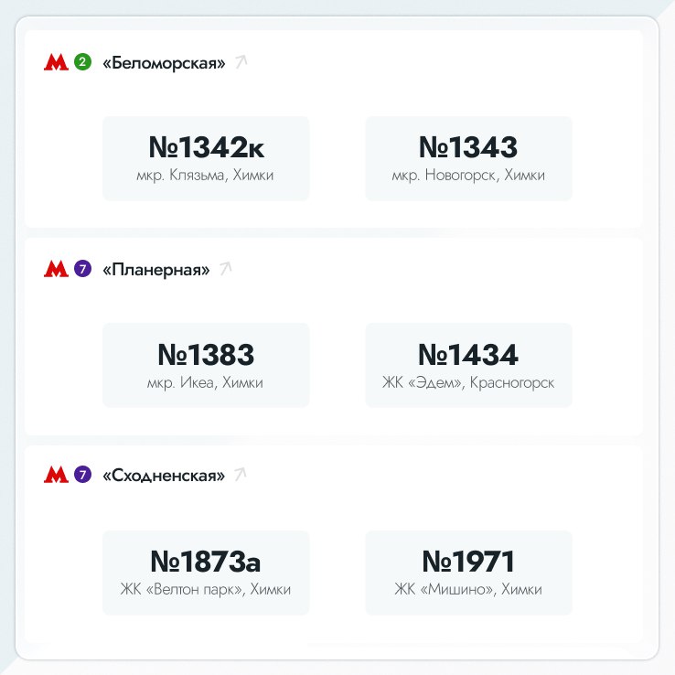Click line 7 badge next to «Сходненская»
The height and width of the screenshot is (675, 675).
82,476
